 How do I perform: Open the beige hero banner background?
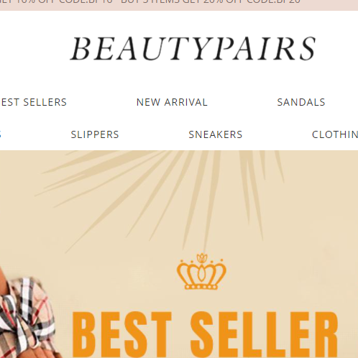click(179, 254)
